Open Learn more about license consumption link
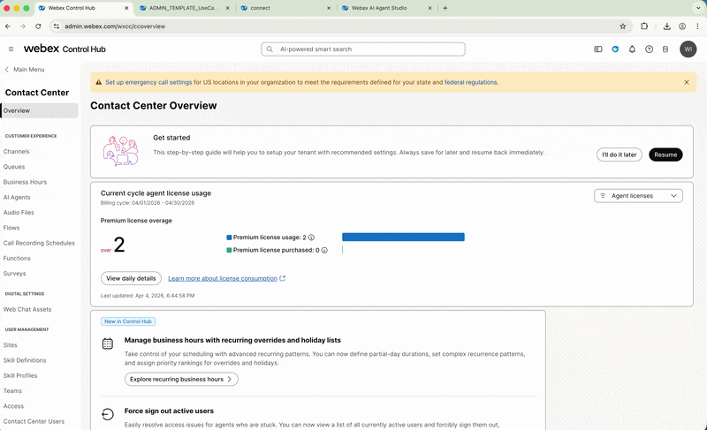707x430 pixels. click(x=223, y=278)
